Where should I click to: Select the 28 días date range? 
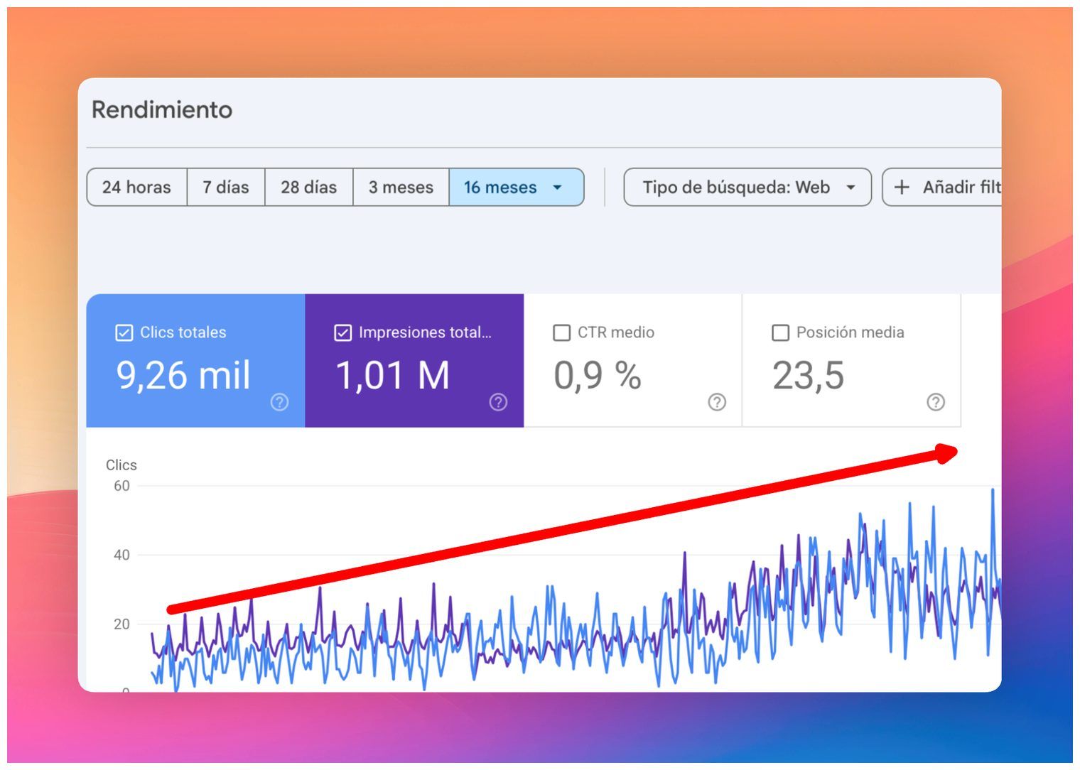click(x=308, y=187)
